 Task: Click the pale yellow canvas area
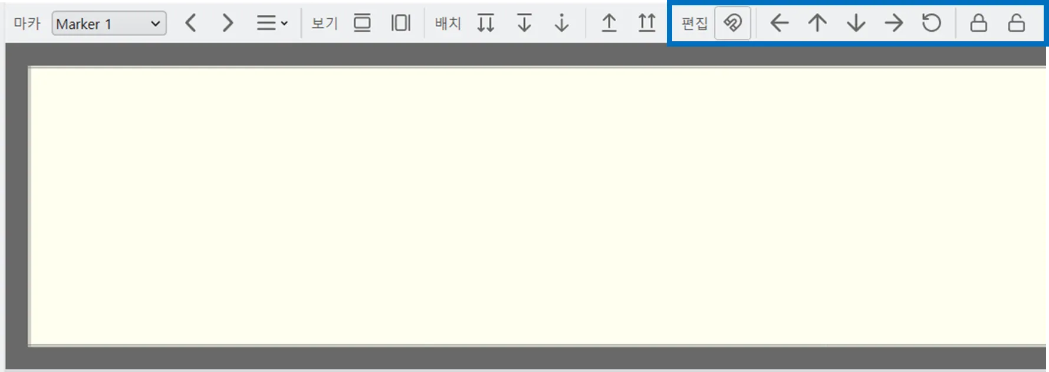pos(538,206)
